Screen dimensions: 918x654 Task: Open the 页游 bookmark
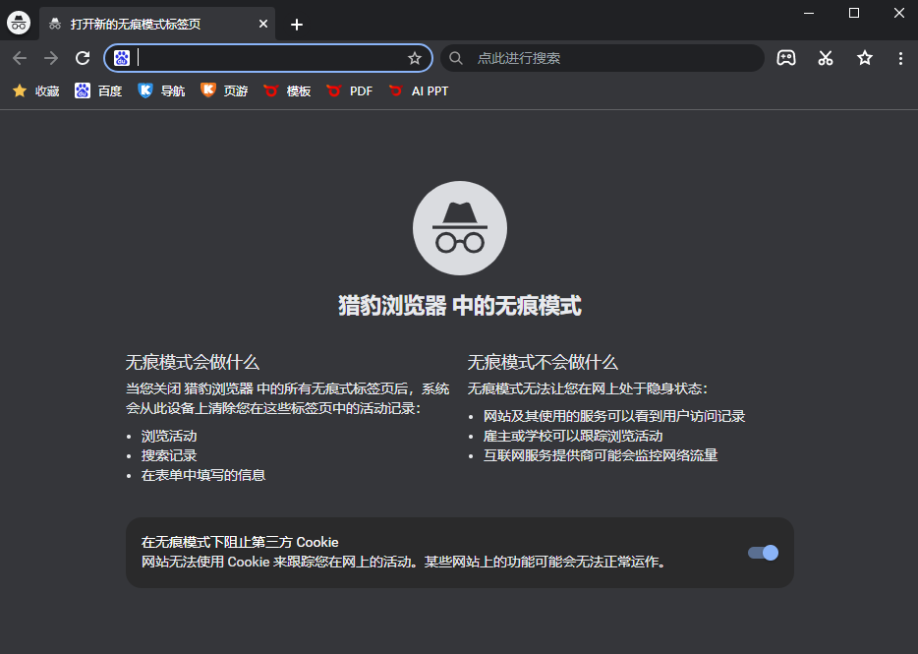coord(224,90)
